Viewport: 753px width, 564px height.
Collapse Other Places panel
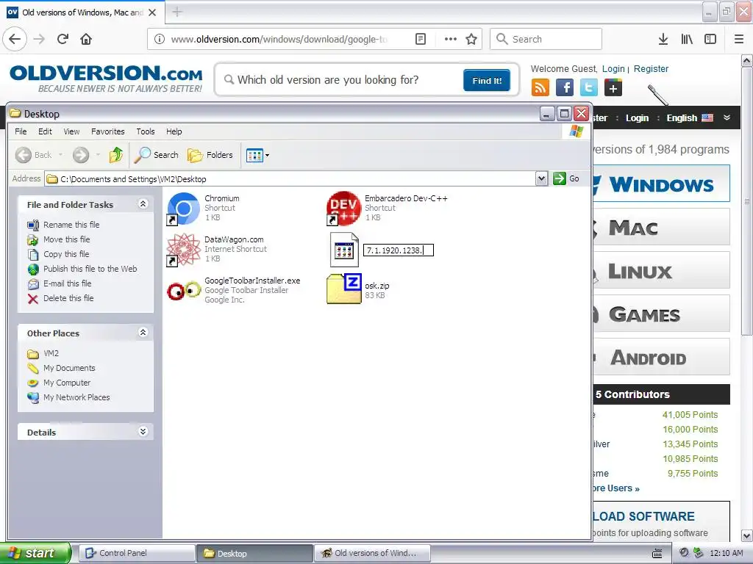click(x=143, y=333)
